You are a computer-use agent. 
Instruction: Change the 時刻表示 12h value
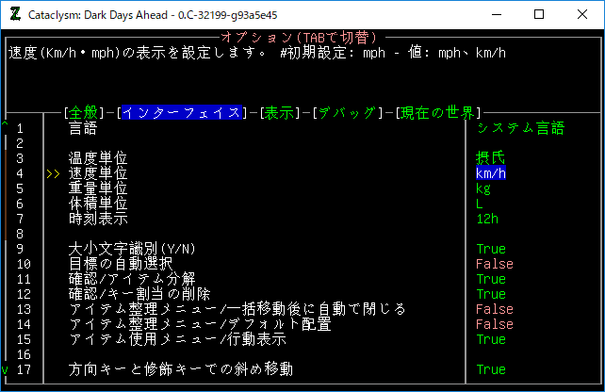pyautogui.click(x=487, y=219)
